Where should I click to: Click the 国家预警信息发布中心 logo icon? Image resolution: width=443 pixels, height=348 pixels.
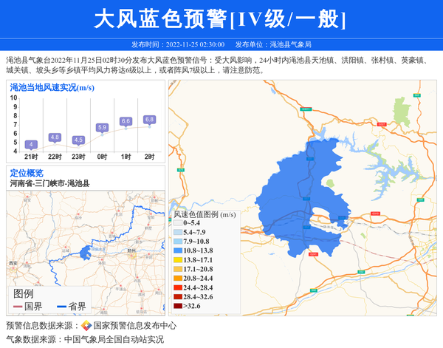tap(86, 326)
